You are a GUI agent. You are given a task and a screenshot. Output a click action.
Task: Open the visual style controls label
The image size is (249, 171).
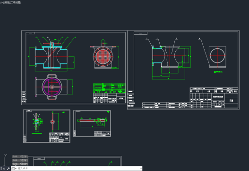click(x=15, y=2)
